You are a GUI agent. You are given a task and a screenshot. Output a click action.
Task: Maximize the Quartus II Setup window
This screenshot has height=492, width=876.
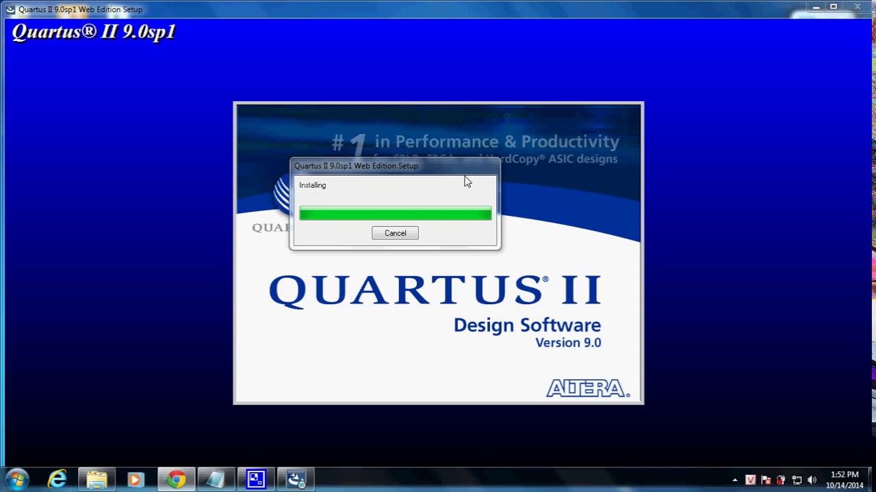tap(834, 8)
